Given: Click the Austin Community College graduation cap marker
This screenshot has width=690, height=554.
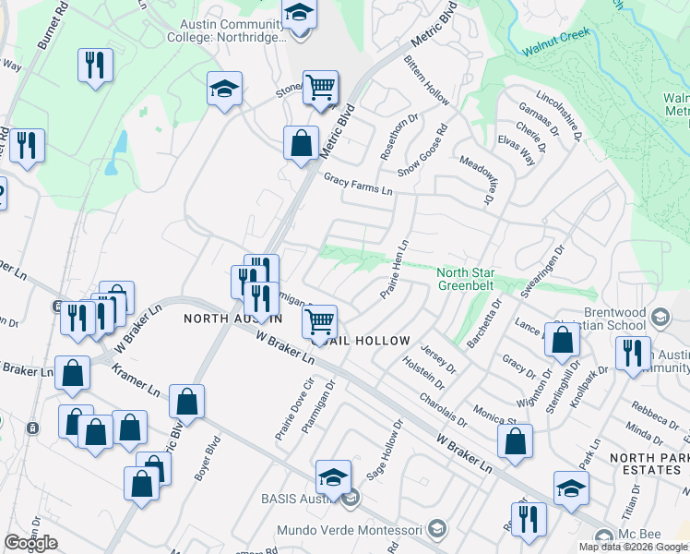Looking at the screenshot, I should pos(299,16).
